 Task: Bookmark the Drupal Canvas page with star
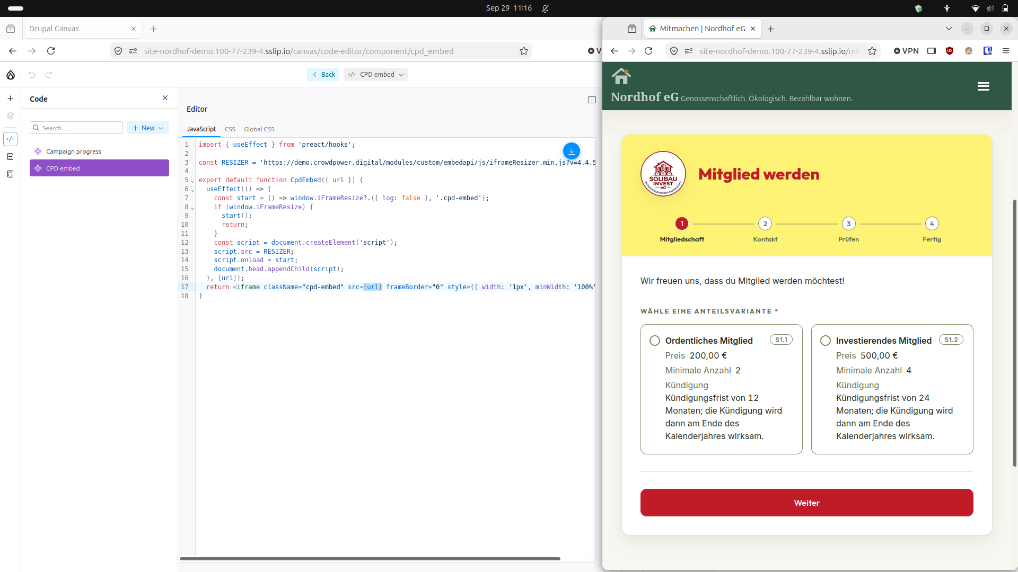tap(524, 51)
